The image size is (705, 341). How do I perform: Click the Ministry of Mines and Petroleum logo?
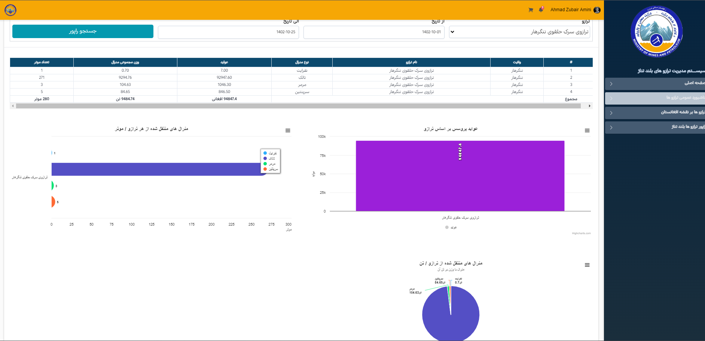point(656,32)
